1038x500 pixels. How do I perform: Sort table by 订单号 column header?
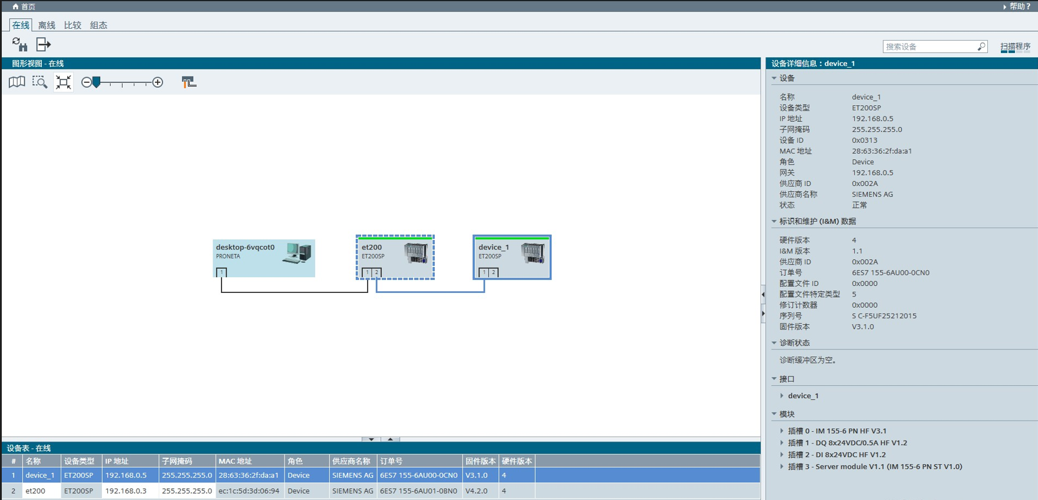pos(419,461)
